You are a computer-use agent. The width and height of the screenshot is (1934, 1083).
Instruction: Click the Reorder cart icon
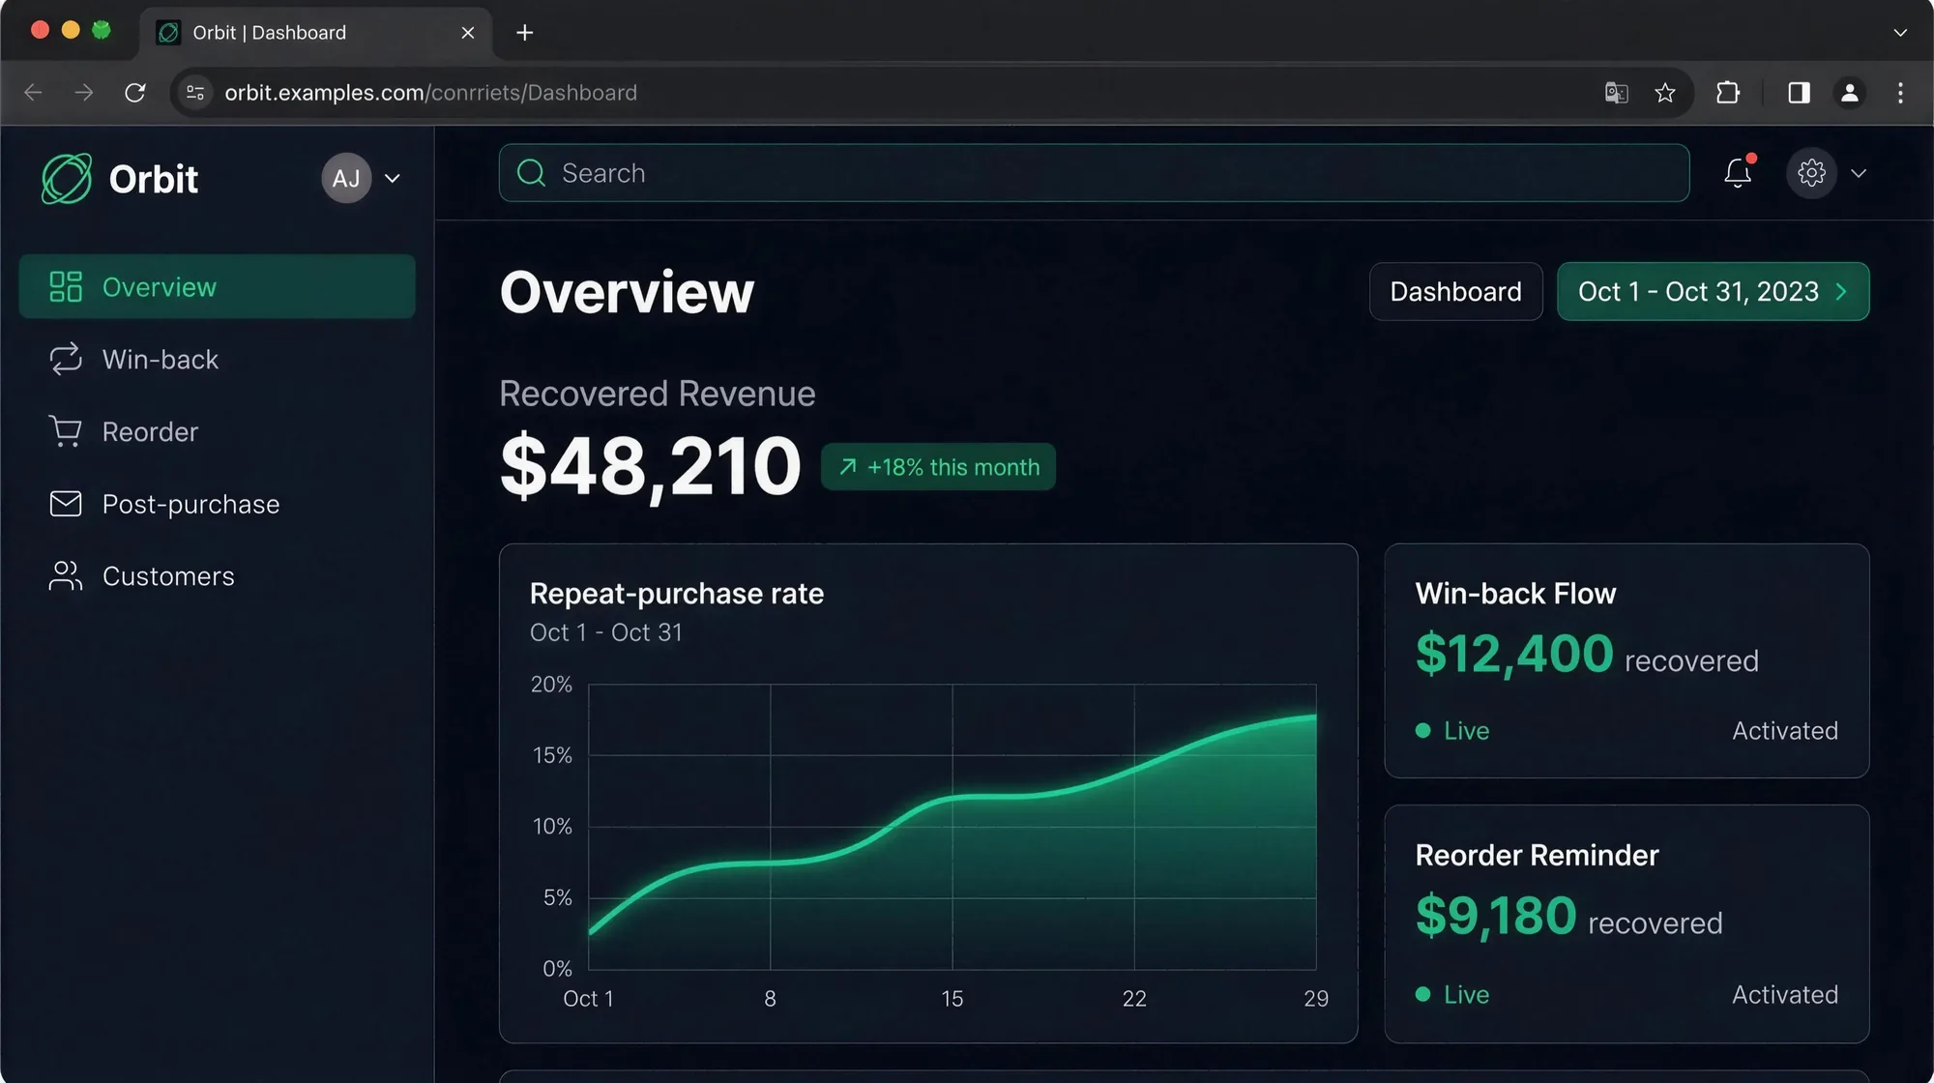tap(66, 431)
